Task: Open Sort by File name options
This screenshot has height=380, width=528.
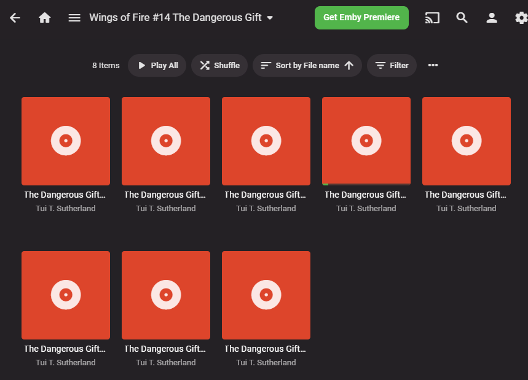Action: click(x=307, y=65)
